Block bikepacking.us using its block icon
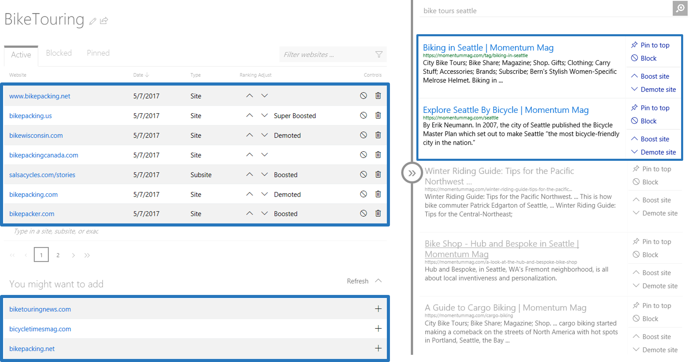 click(364, 115)
